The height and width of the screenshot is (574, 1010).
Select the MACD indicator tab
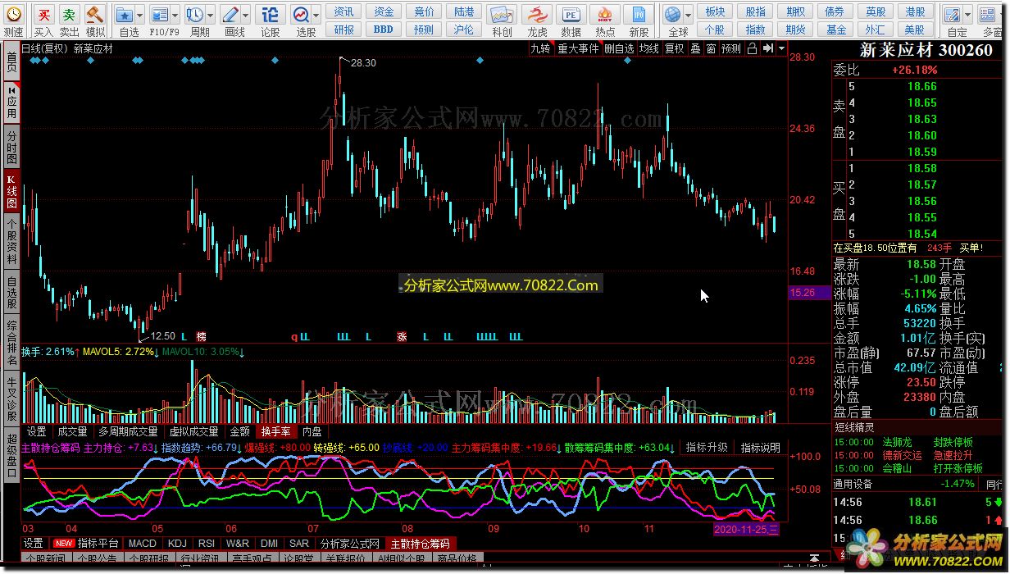point(143,544)
